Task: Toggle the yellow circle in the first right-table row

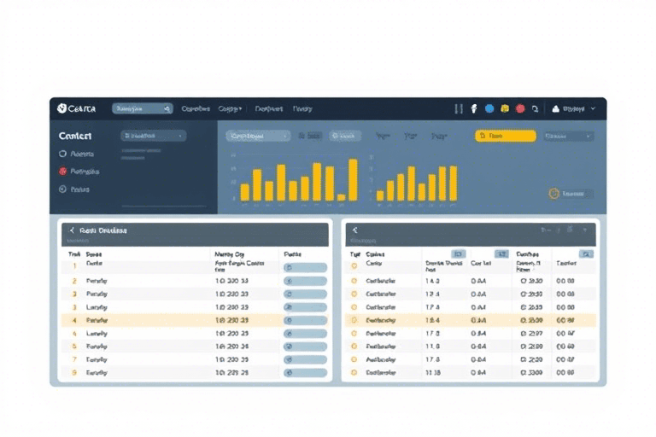Action: [354, 266]
